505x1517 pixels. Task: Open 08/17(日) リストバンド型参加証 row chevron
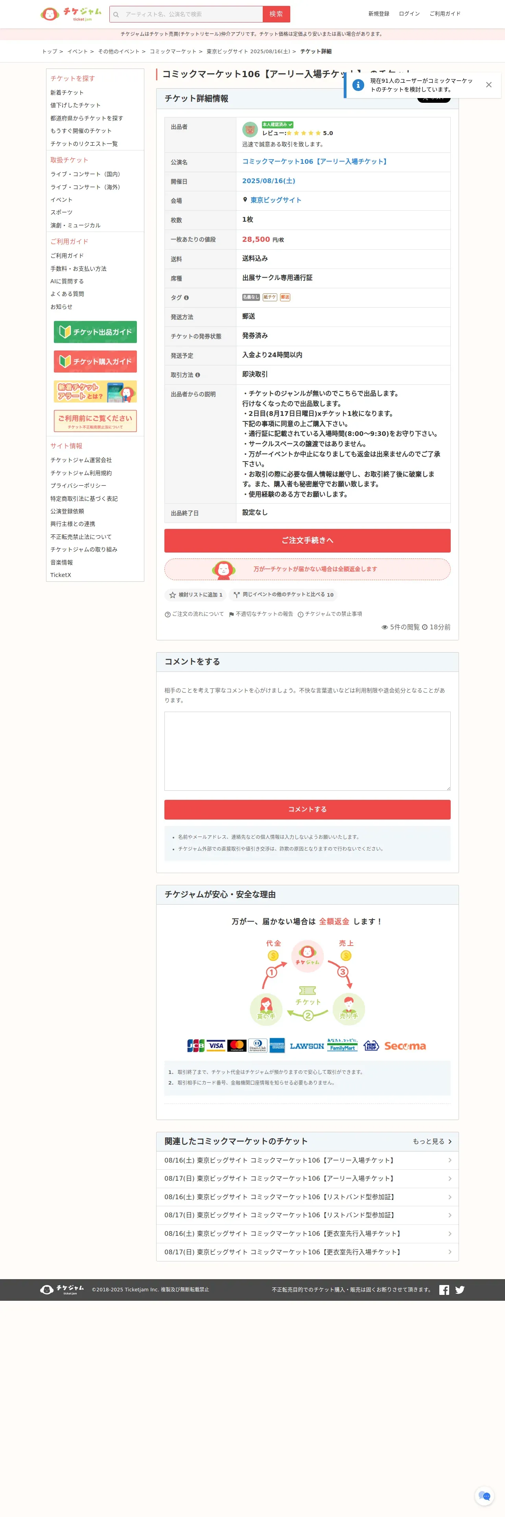point(450,1215)
